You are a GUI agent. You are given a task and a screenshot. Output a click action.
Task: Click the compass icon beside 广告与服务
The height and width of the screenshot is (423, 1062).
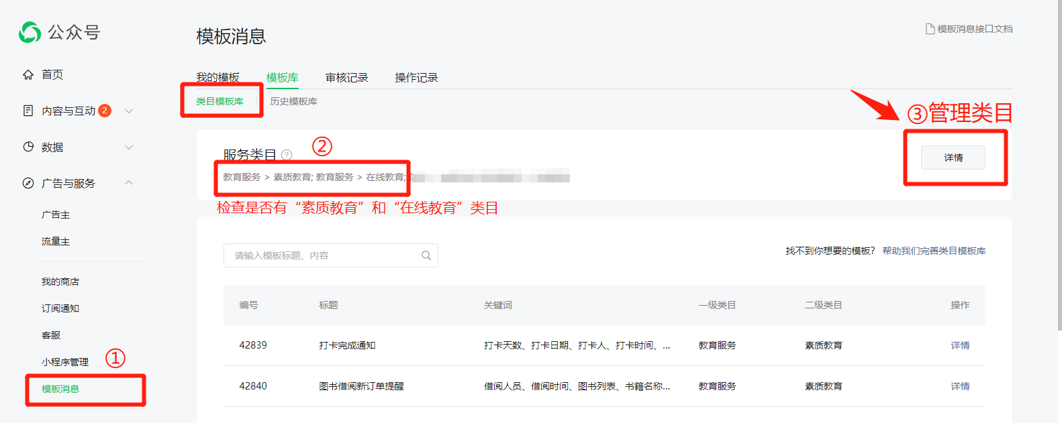point(28,183)
